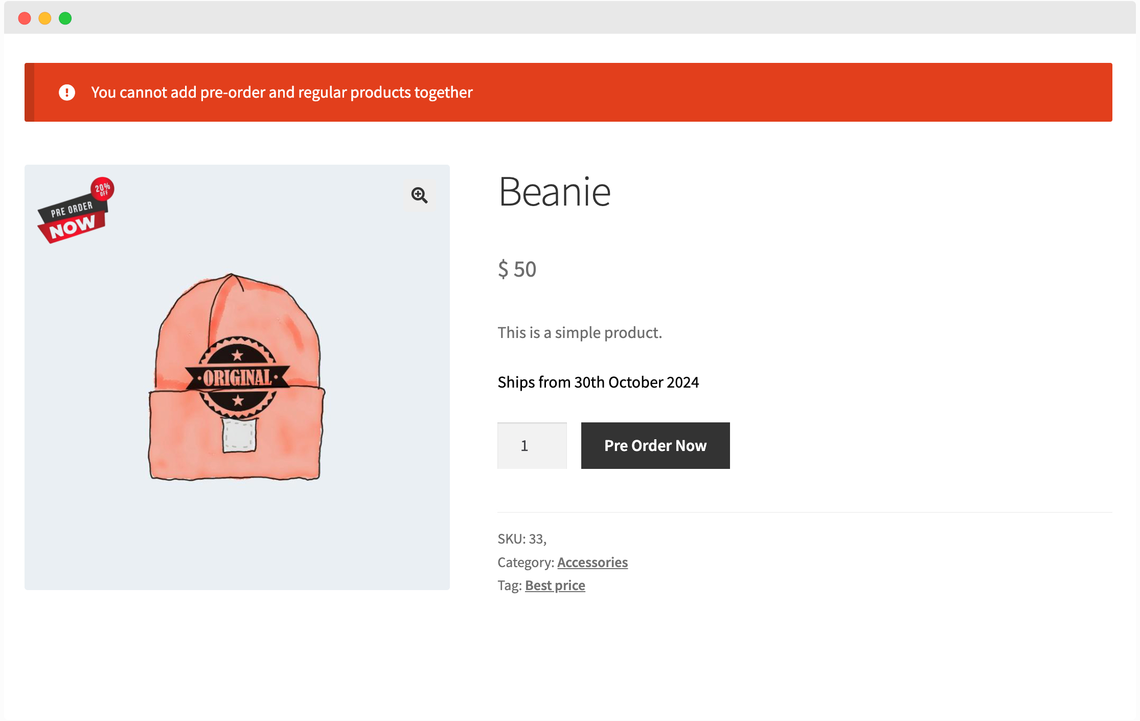The image size is (1140, 721).
Task: Click the SKU 33 text
Action: point(521,538)
